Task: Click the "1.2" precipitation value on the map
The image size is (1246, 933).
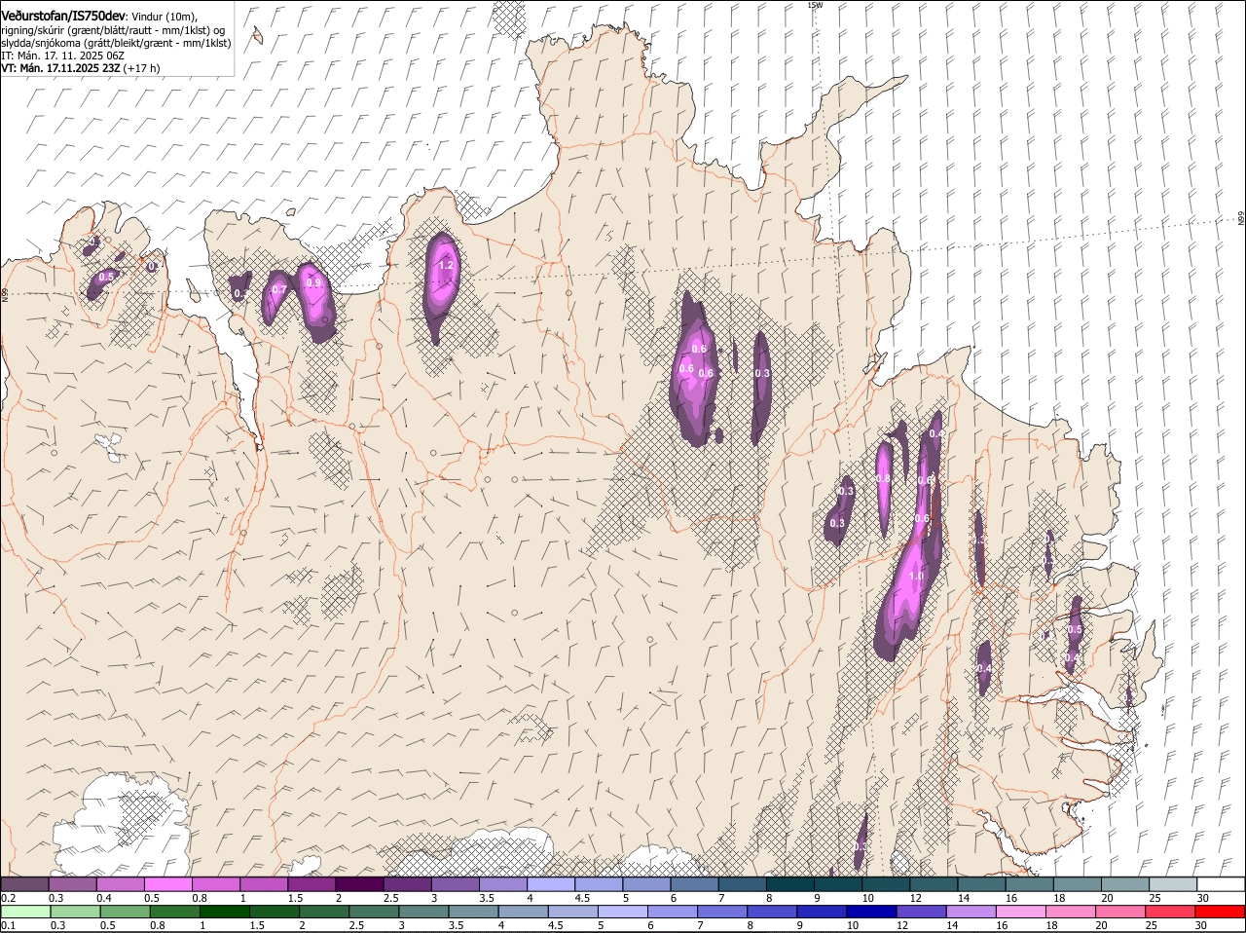Action: [x=447, y=265]
